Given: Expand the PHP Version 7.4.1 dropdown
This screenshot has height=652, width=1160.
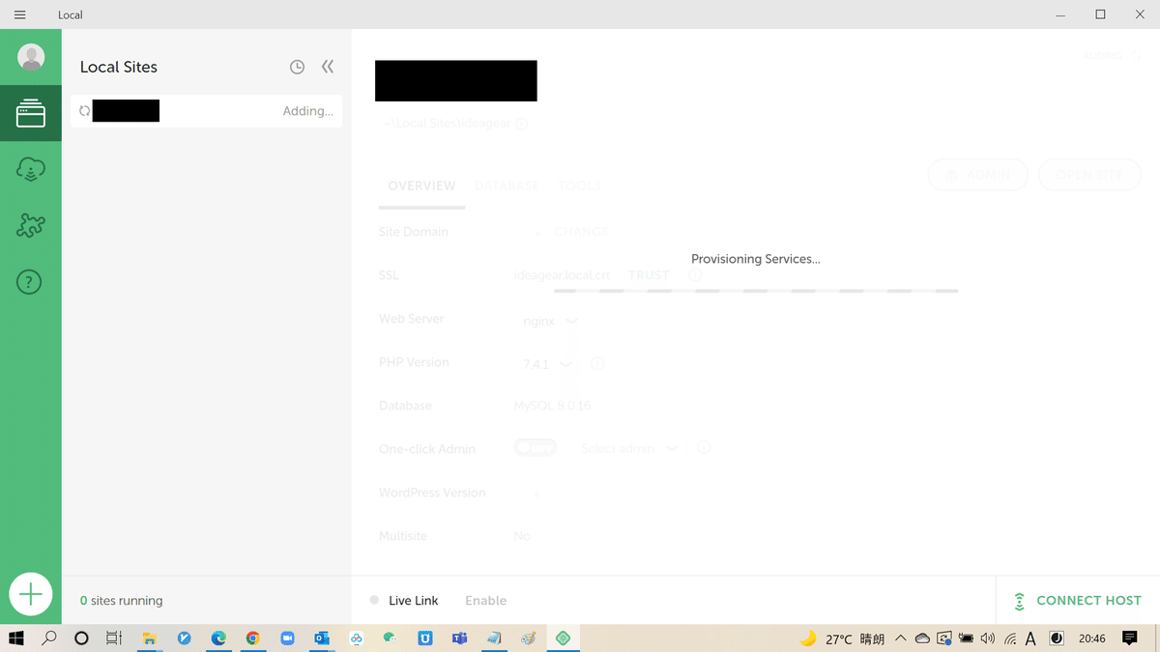Looking at the screenshot, I should (x=547, y=364).
